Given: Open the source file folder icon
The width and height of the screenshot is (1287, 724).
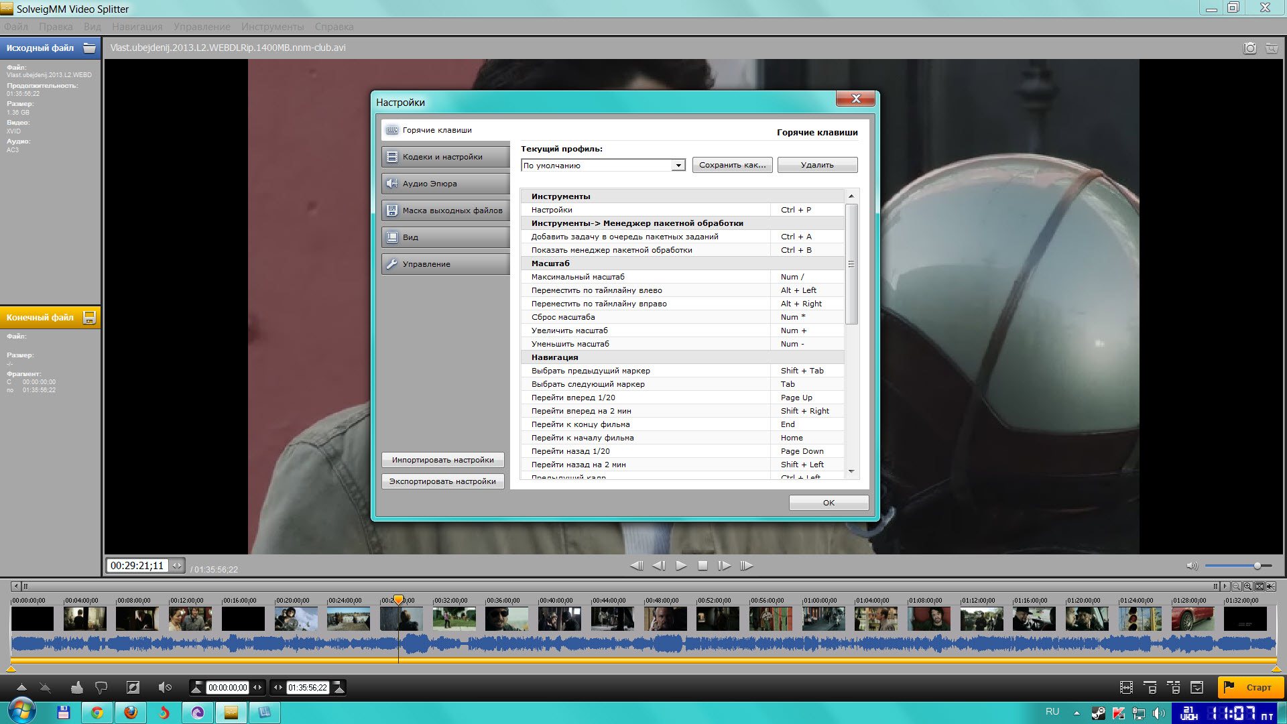Looking at the screenshot, I should pos(89,48).
